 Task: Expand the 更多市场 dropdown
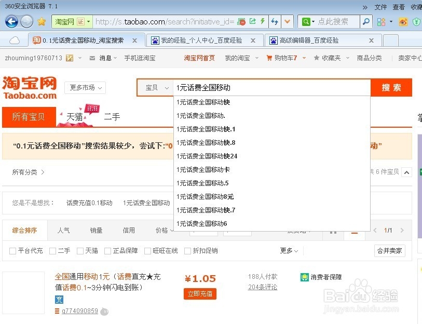click(x=85, y=88)
